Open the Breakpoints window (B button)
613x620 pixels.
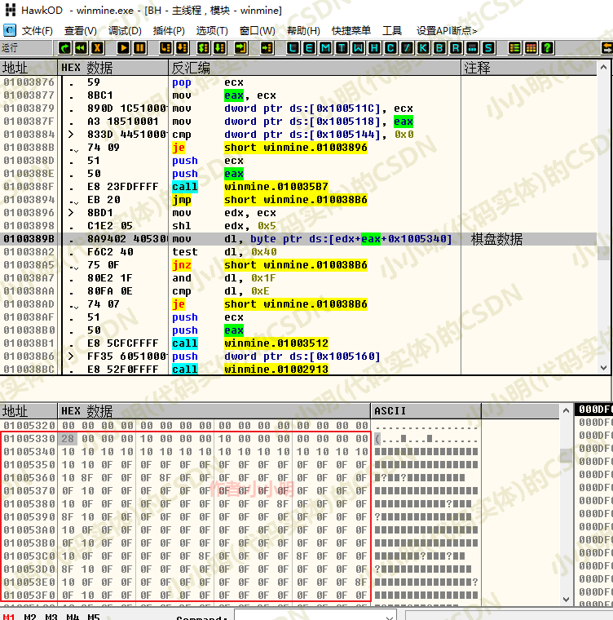point(439,48)
